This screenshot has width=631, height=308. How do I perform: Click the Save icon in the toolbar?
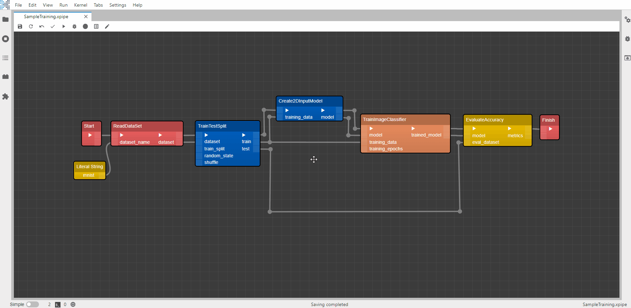click(x=20, y=26)
